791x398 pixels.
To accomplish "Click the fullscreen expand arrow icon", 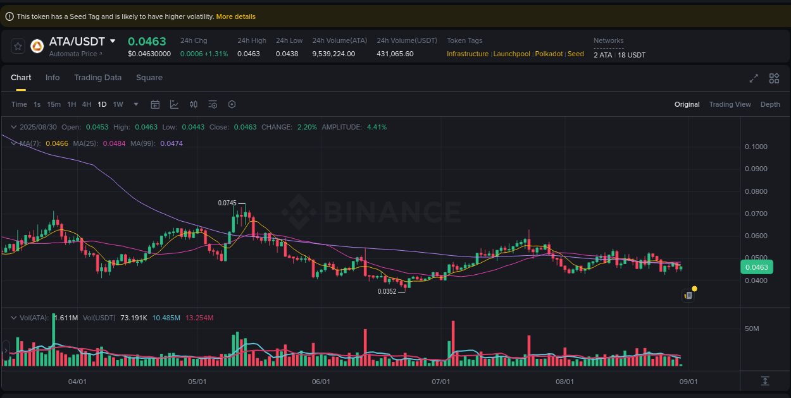I will click(x=753, y=78).
